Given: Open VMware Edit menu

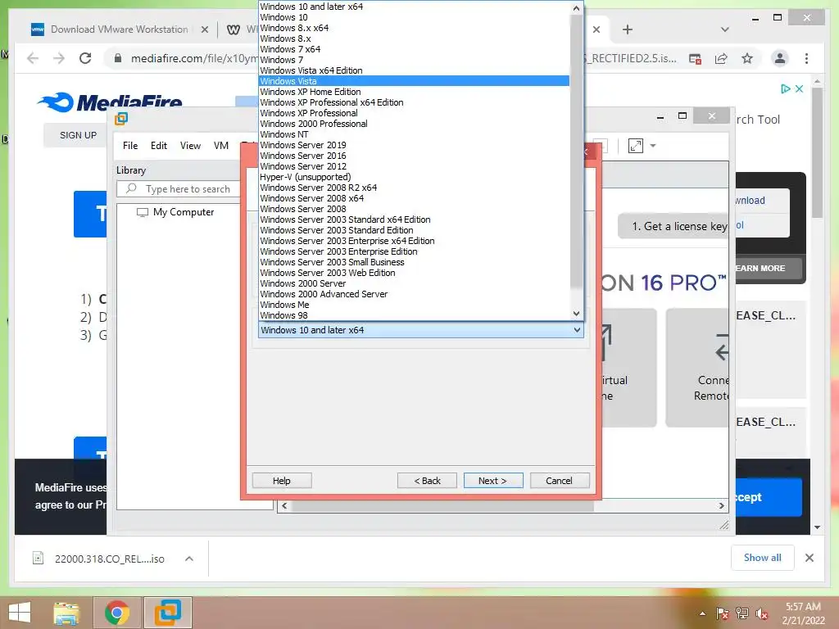Looking at the screenshot, I should [x=159, y=146].
